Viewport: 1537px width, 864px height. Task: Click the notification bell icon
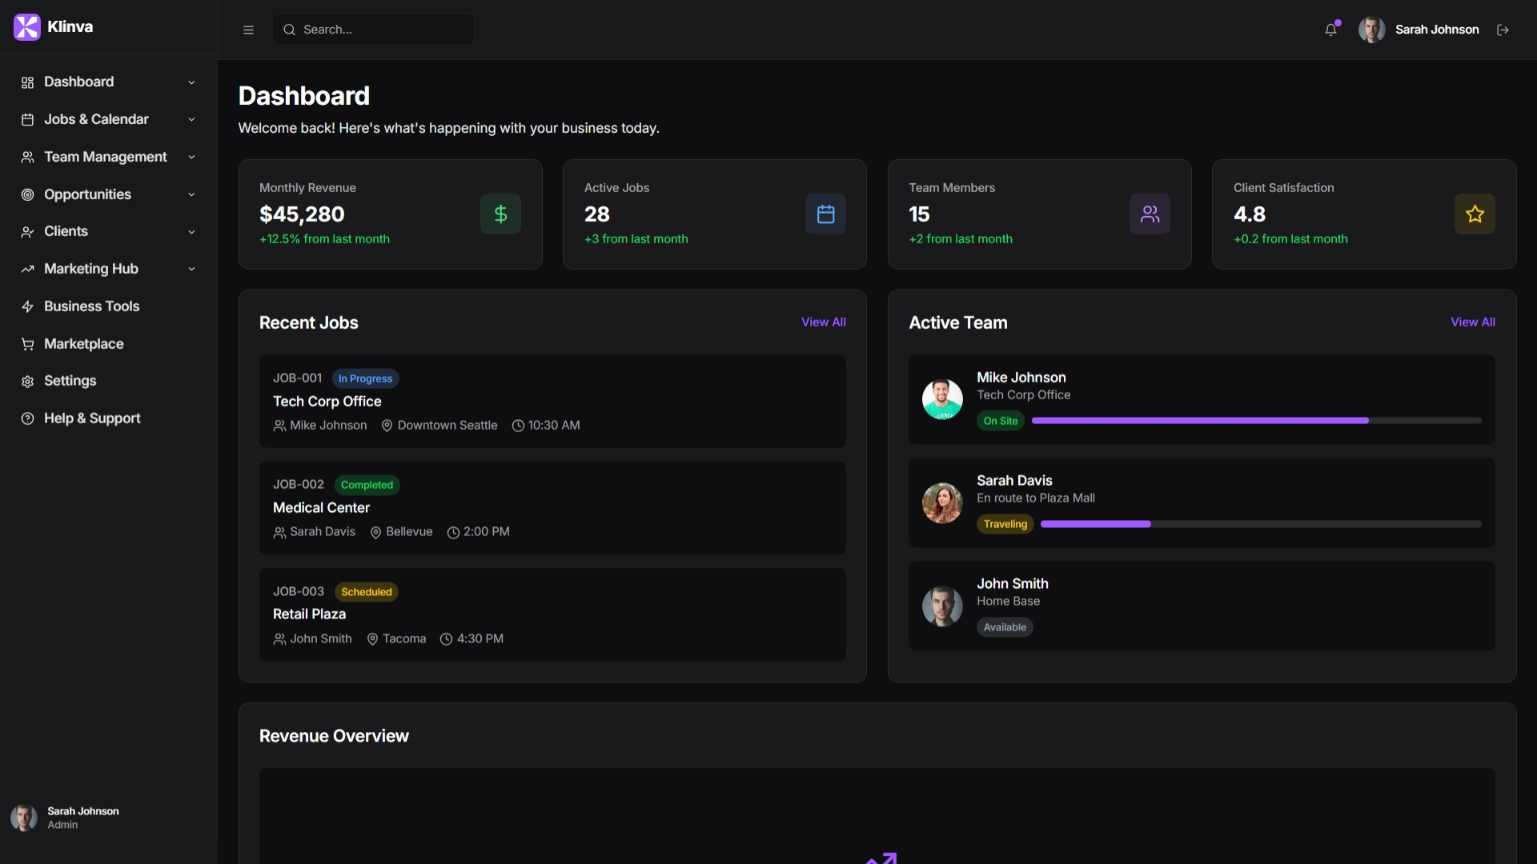pos(1330,30)
